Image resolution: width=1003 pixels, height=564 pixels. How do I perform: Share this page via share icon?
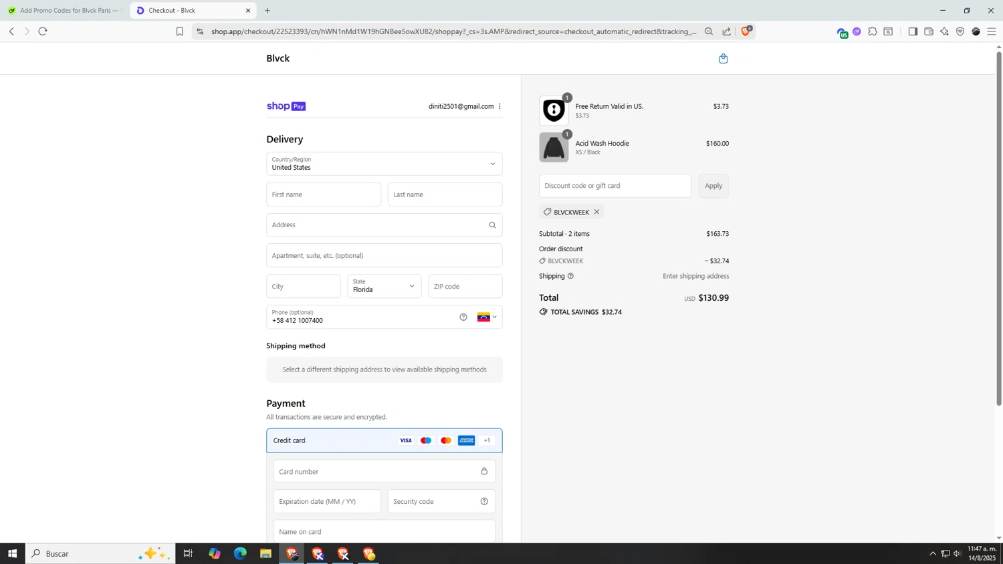[x=727, y=31]
